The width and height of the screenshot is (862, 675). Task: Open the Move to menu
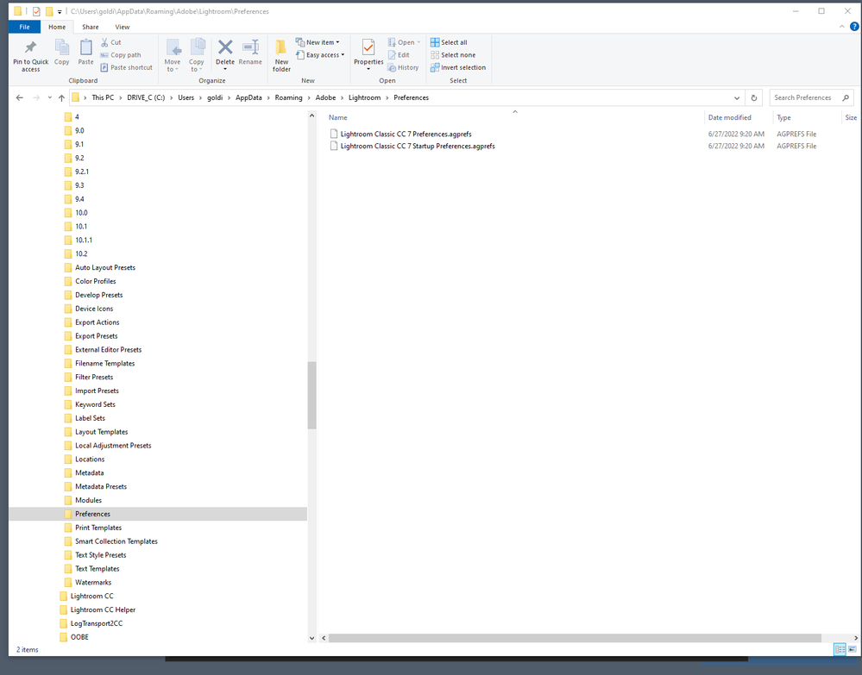point(173,55)
